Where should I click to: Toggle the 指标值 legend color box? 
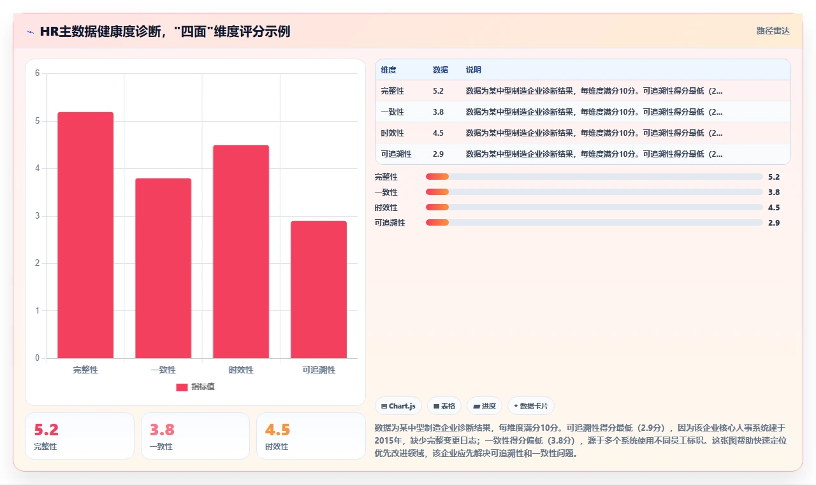pos(182,387)
